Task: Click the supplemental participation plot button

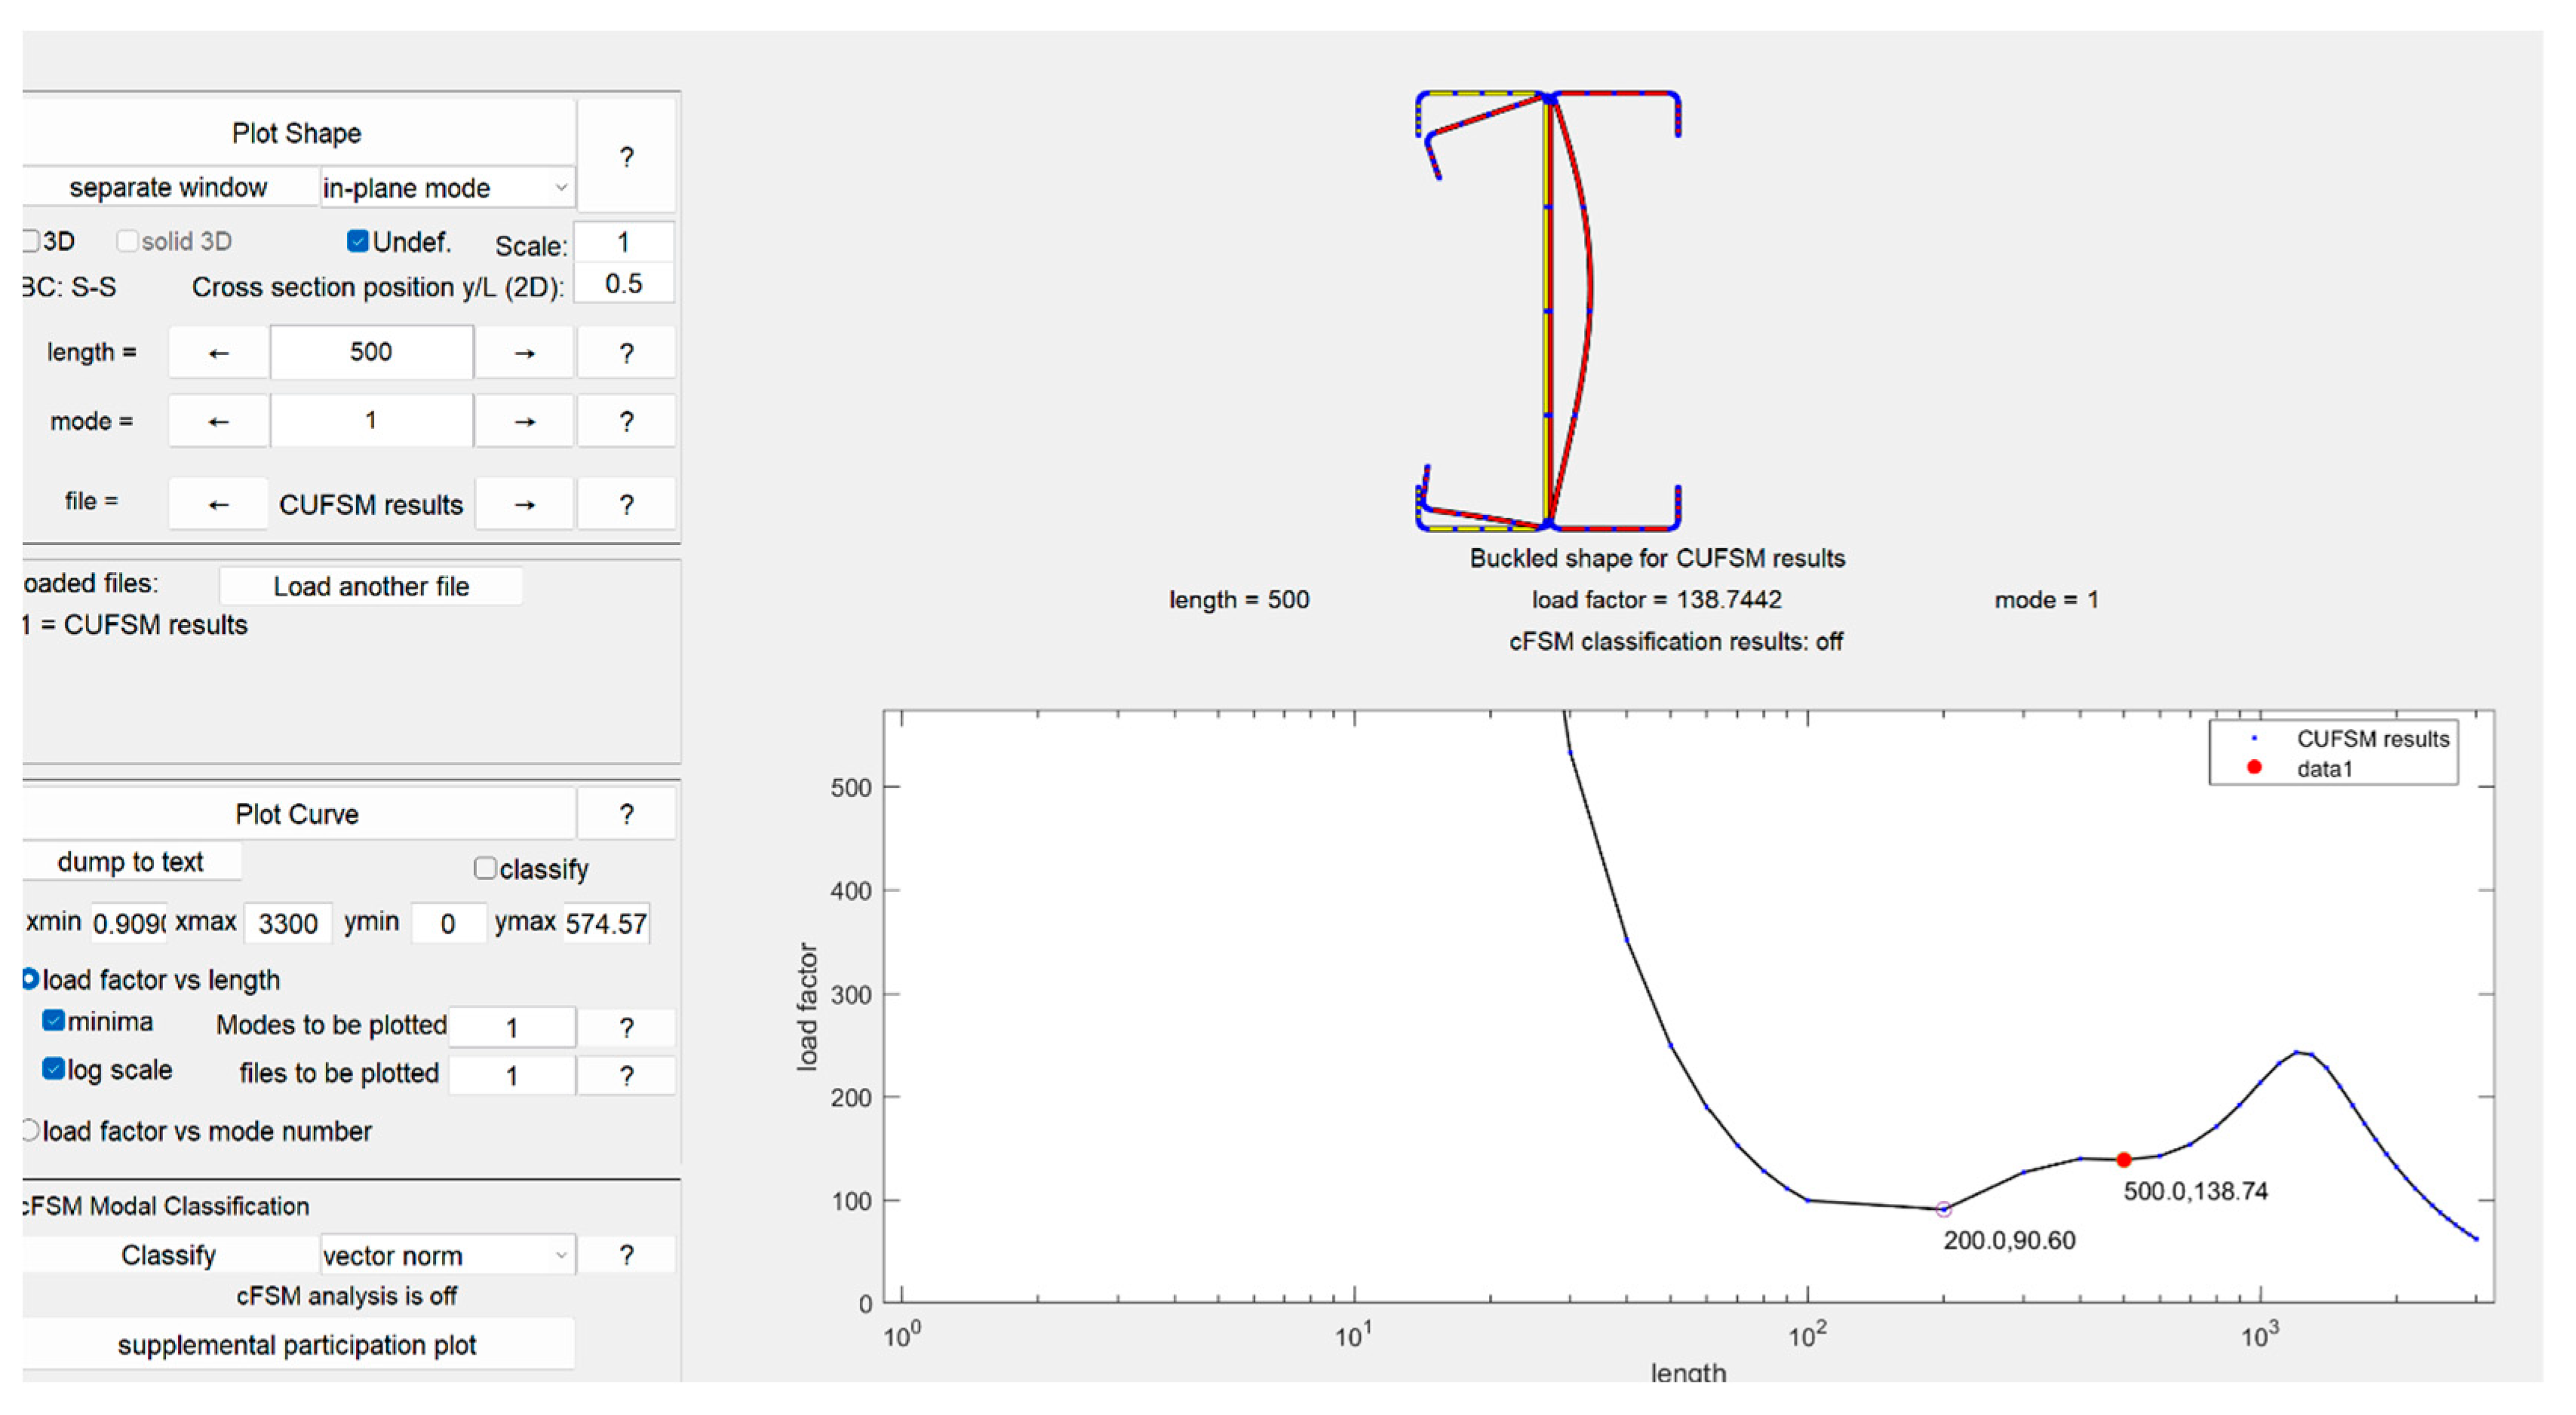Action: pos(297,1344)
